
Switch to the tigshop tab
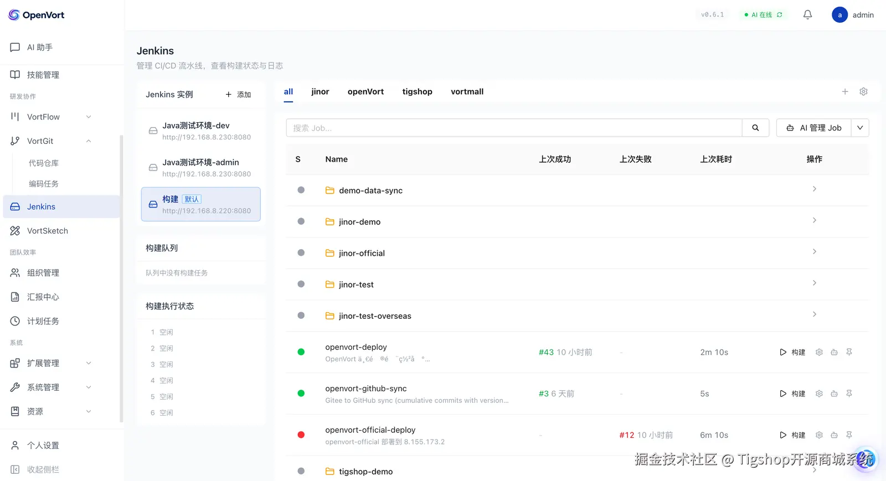click(417, 92)
